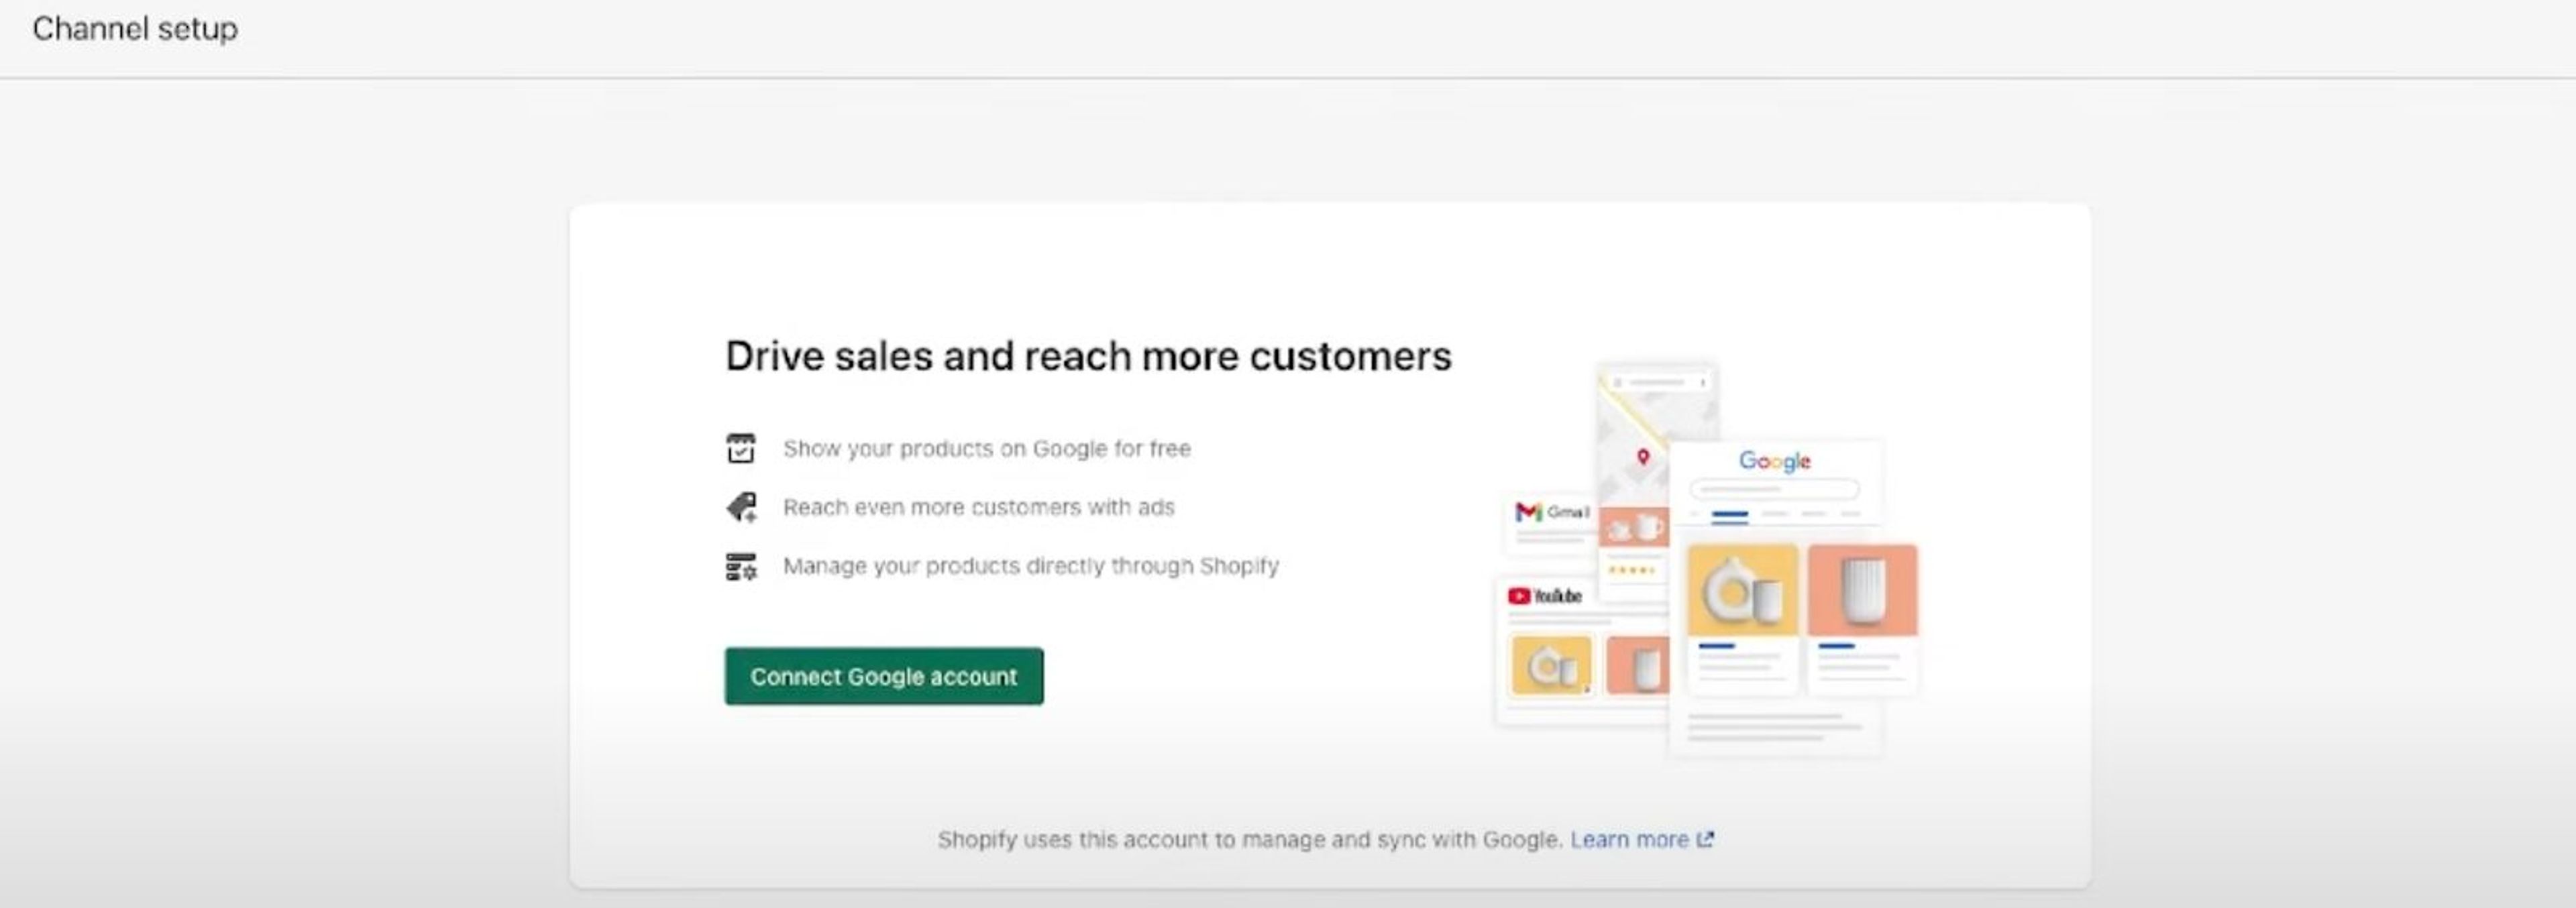Open the three-dot menu in the map search bar
The width and height of the screenshot is (2576, 908).
pyautogui.click(x=1703, y=382)
